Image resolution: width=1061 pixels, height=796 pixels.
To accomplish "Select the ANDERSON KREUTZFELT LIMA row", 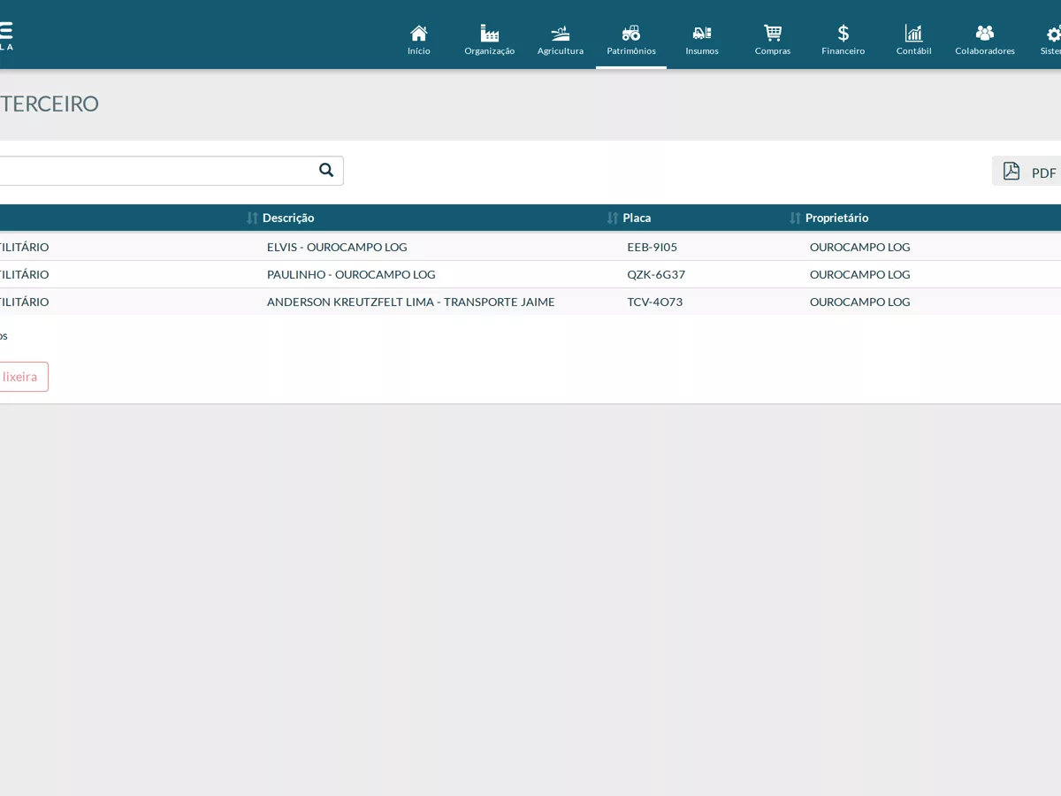I will (530, 302).
